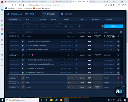Click the pencil edit icon on first bet
Viewport: 128px width, 102px height.
(x=104, y=36)
